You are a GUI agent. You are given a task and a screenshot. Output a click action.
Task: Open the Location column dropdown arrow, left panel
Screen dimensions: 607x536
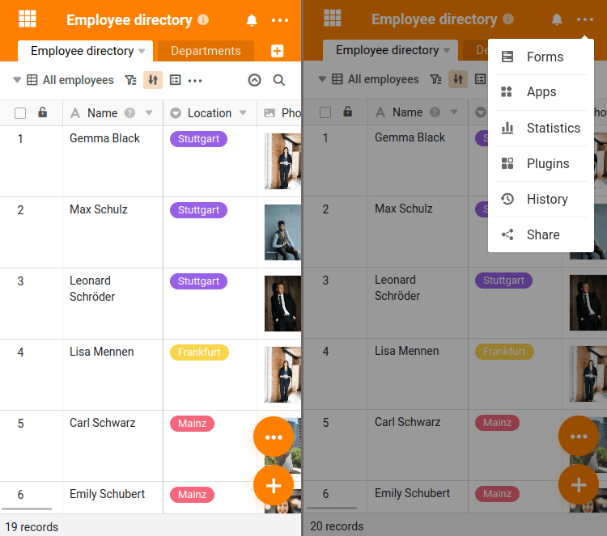[243, 113]
